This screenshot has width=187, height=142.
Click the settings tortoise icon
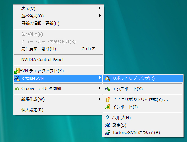(108, 125)
